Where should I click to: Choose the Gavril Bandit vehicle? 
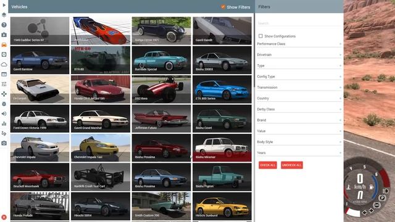[x=222, y=31]
